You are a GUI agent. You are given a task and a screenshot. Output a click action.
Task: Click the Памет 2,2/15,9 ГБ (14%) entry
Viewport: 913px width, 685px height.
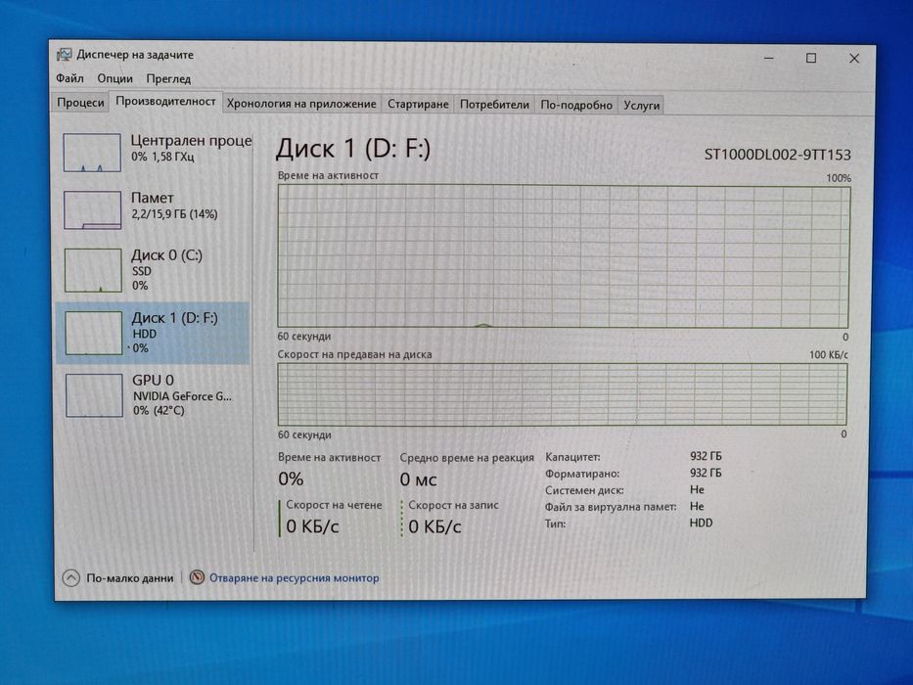[174, 205]
